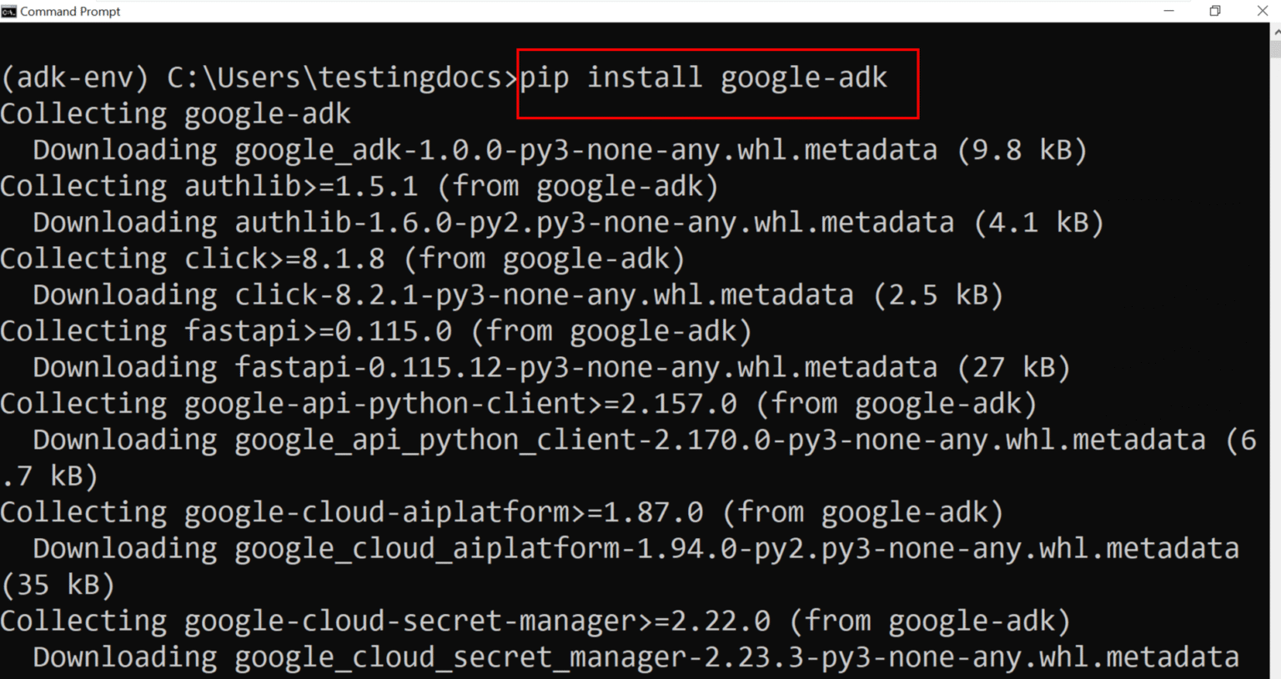Image resolution: width=1281 pixels, height=679 pixels.
Task: Click the Command Prompt icon in title bar
Action: 9,11
